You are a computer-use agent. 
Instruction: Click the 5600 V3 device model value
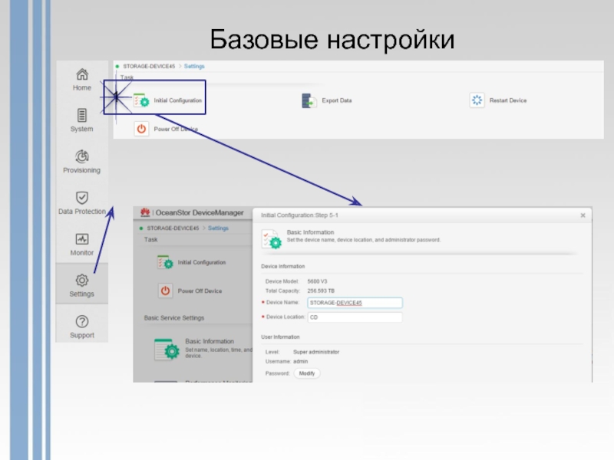pos(317,281)
